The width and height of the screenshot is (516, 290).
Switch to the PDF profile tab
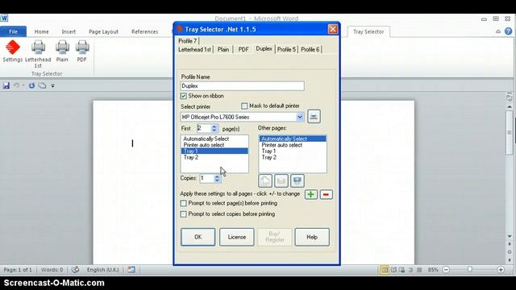(x=243, y=49)
